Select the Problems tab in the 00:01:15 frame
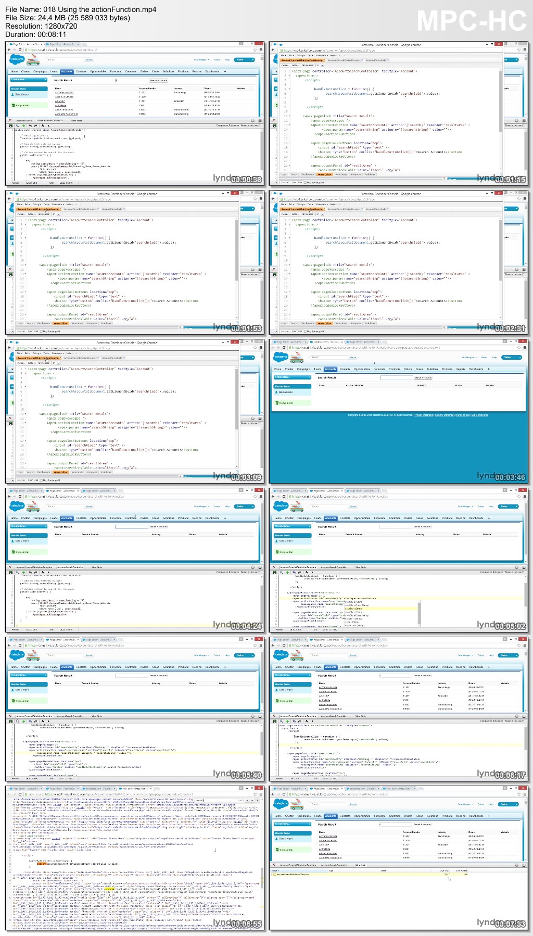Screen dimensions: 533x936 click(370, 174)
